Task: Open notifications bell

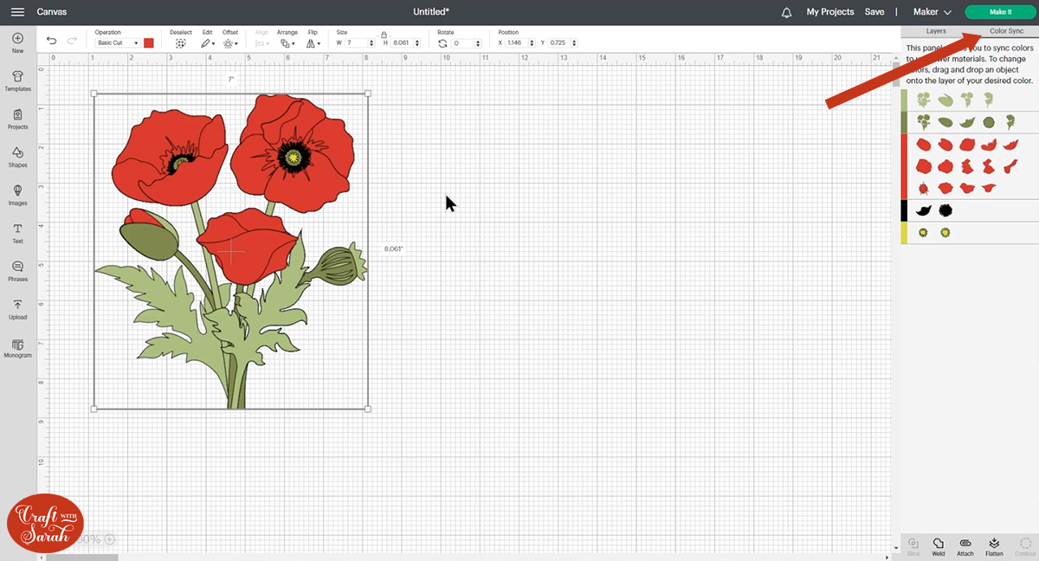Action: (786, 12)
